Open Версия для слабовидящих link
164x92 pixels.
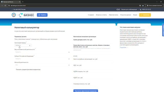(x=129, y=9)
